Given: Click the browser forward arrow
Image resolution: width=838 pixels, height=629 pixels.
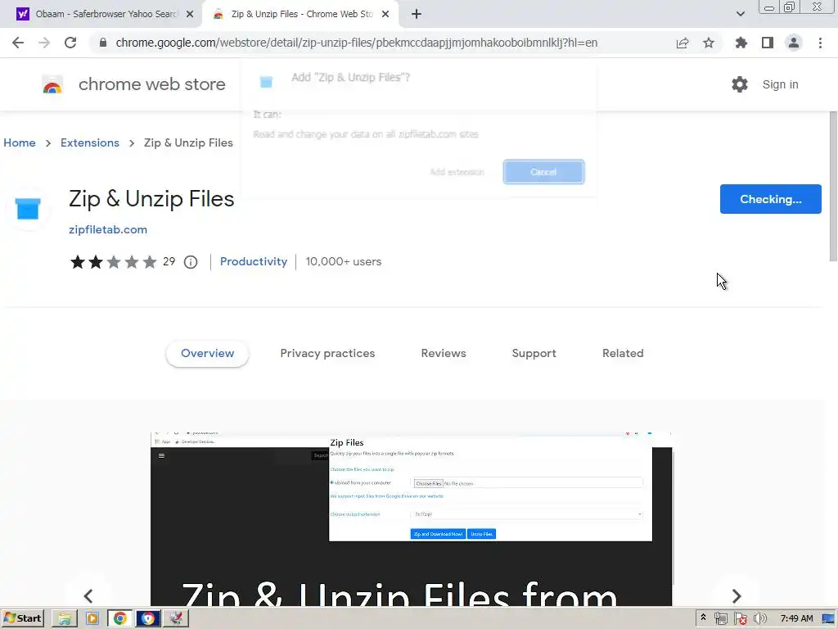Looking at the screenshot, I should point(44,43).
